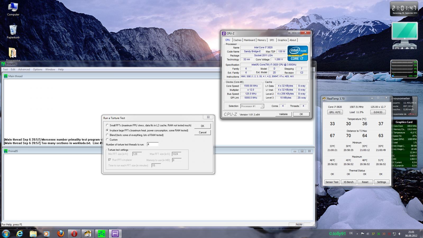Switch to CPU-Z taskbar button
This screenshot has height=238, width=423.
click(115, 234)
